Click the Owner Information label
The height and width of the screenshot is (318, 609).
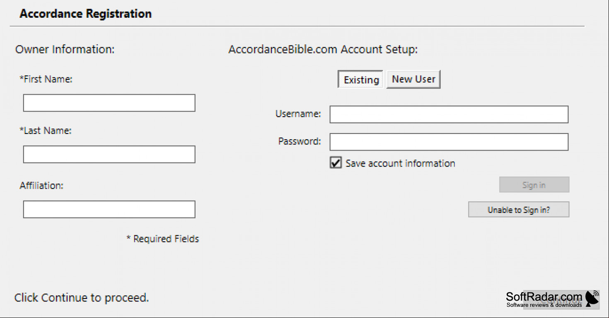click(65, 50)
